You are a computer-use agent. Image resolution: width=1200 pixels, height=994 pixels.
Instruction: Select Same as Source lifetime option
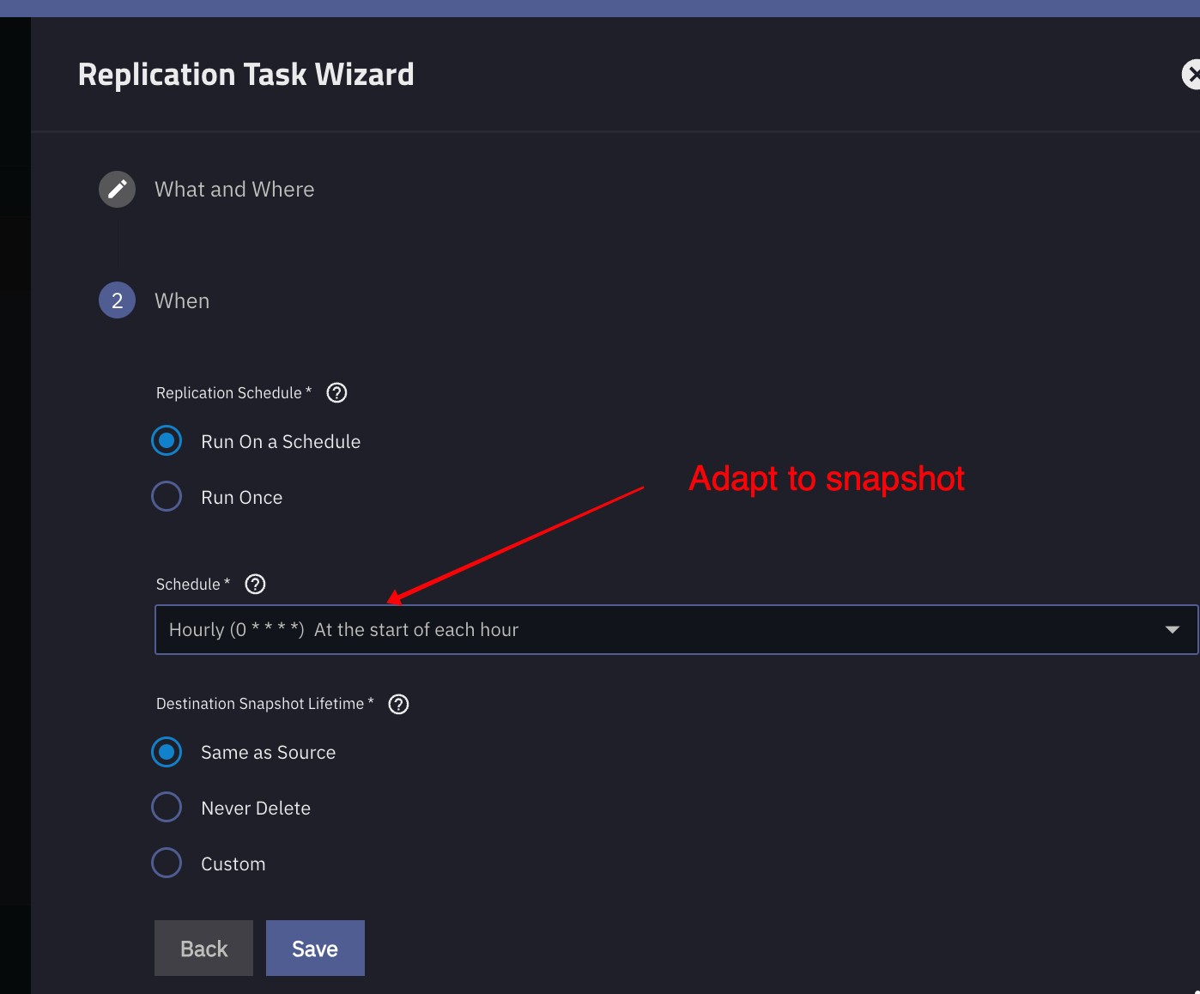click(x=167, y=752)
